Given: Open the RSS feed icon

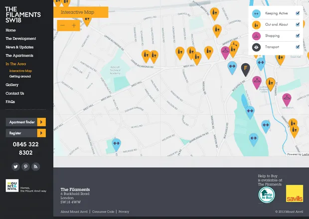Looking at the screenshot, I should coord(36,167).
